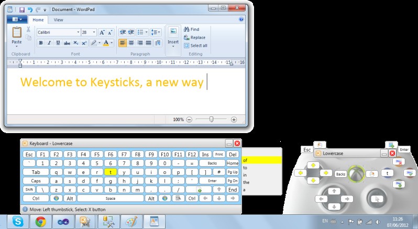
Task: Undo the last action in WordPad
Action: [30, 9]
